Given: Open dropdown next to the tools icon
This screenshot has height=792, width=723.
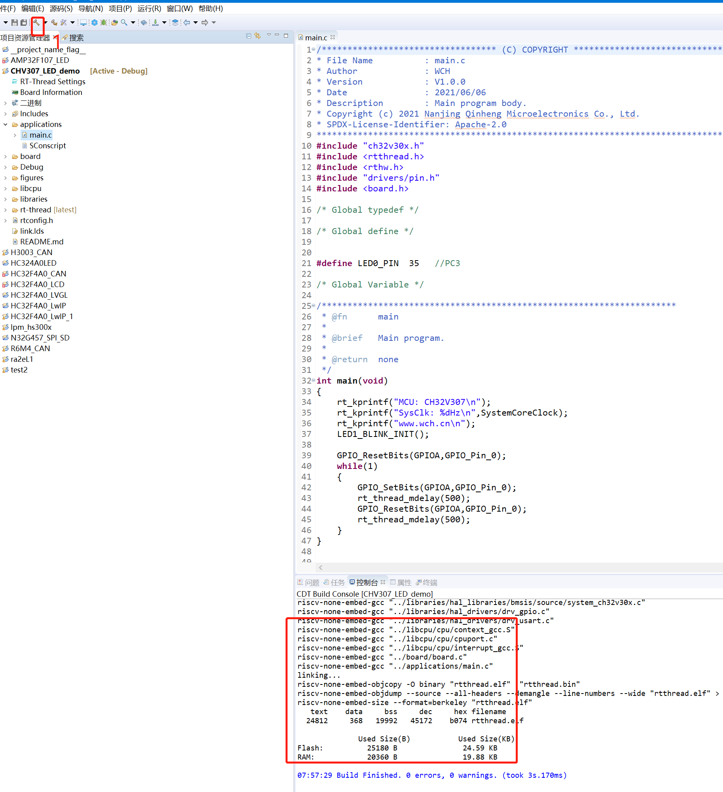Looking at the screenshot, I should [72, 23].
